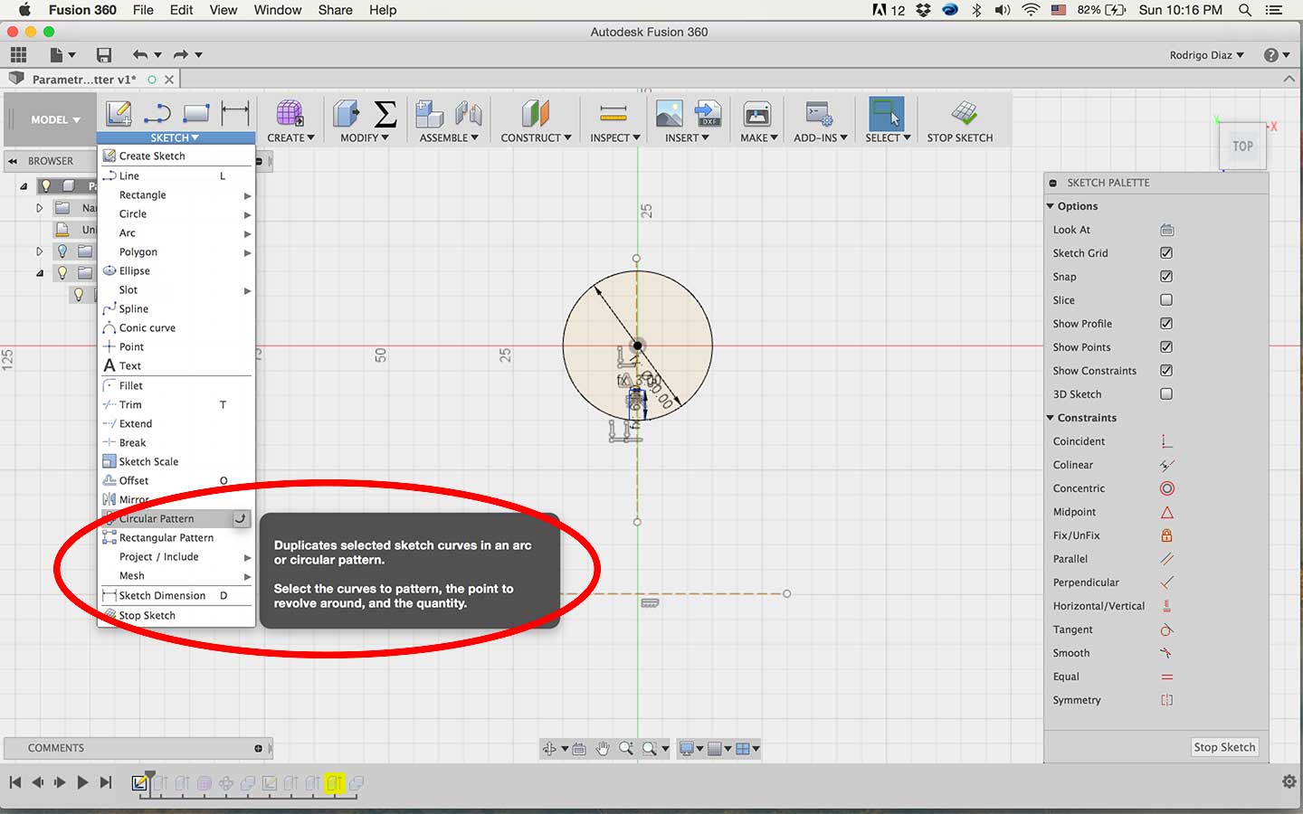Click the highlighted yellow timeline feature

(335, 782)
